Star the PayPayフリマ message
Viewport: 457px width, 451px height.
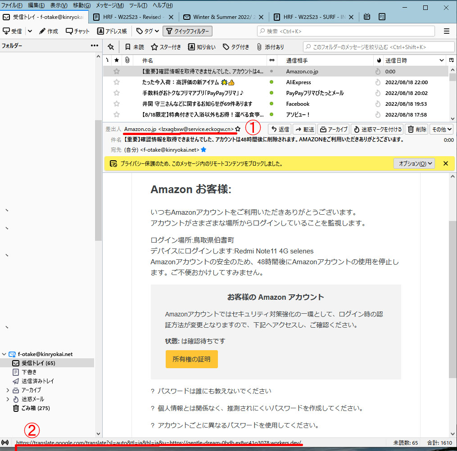(x=117, y=93)
